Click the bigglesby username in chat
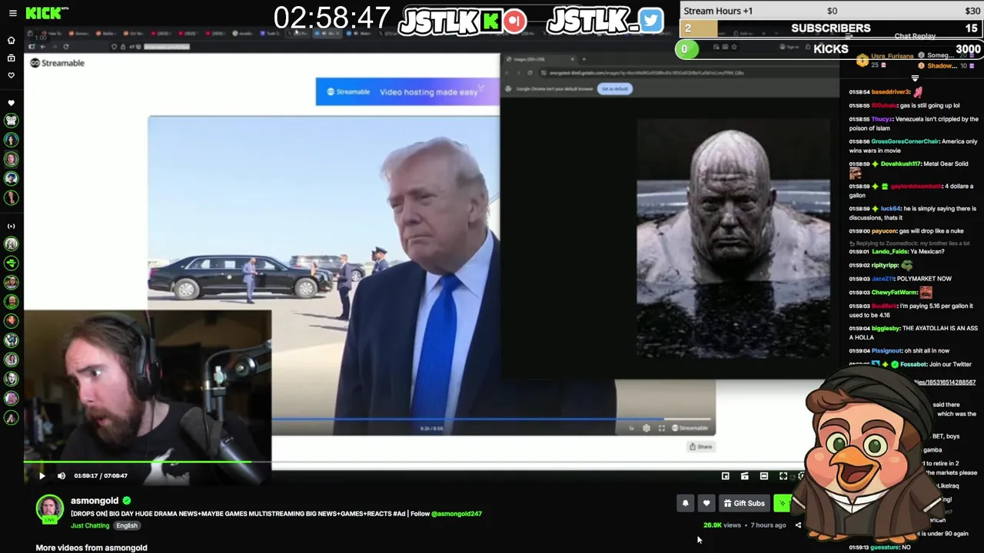Image resolution: width=984 pixels, height=553 pixels. (x=886, y=328)
